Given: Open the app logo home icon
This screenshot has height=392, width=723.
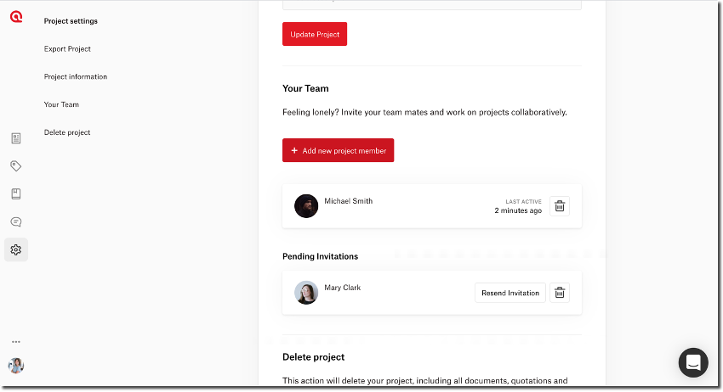Looking at the screenshot, I should (x=16, y=17).
